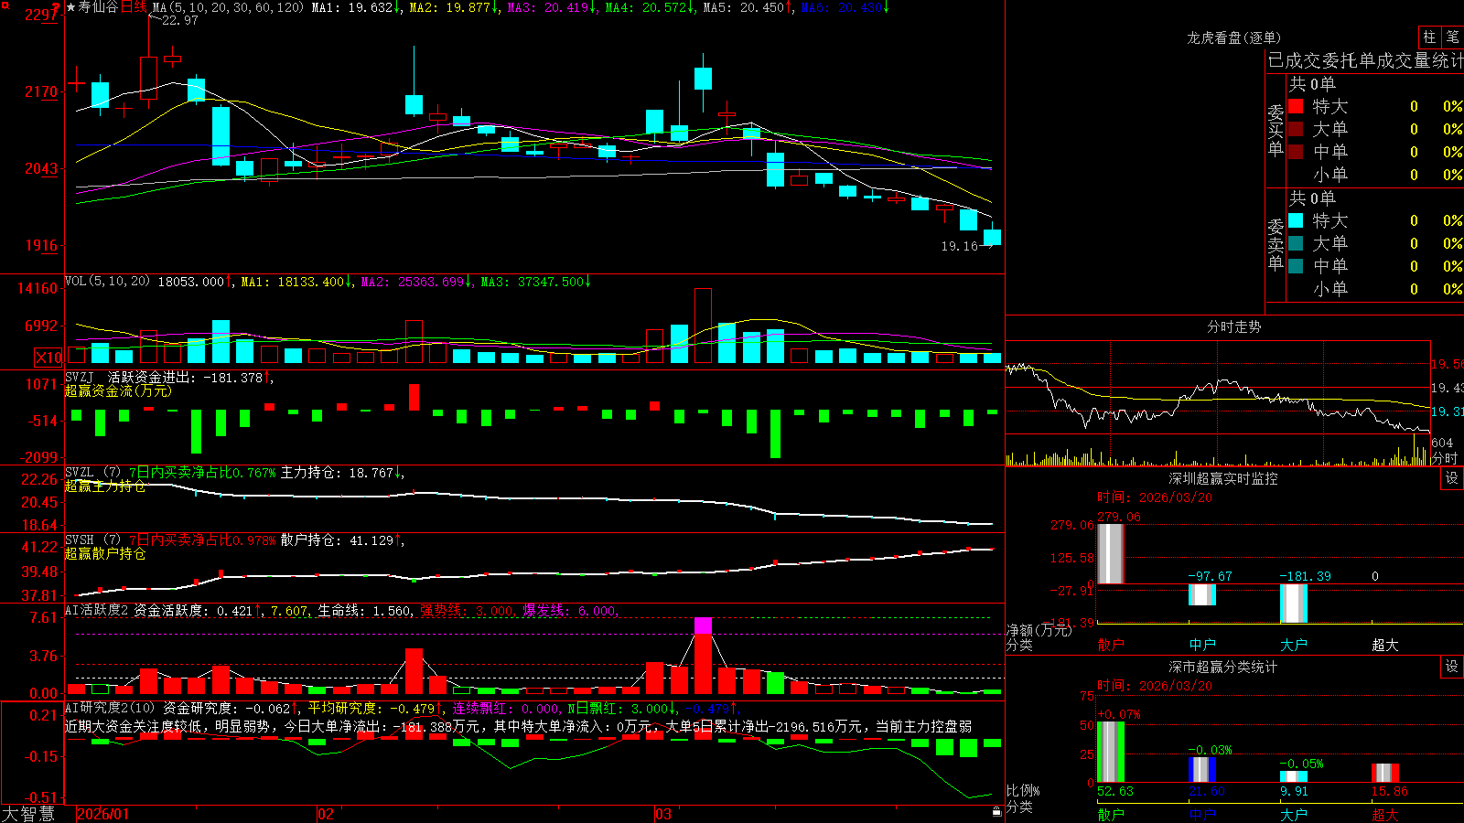Click the bright red 特大 buy-order swatch

pyautogui.click(x=1296, y=106)
